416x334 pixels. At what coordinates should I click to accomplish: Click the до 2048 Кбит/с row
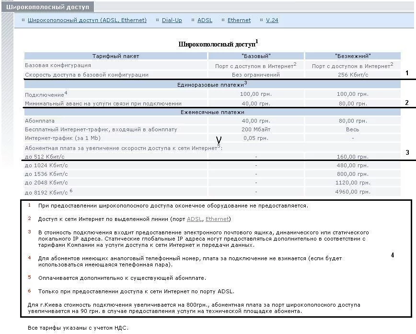pos(212,183)
